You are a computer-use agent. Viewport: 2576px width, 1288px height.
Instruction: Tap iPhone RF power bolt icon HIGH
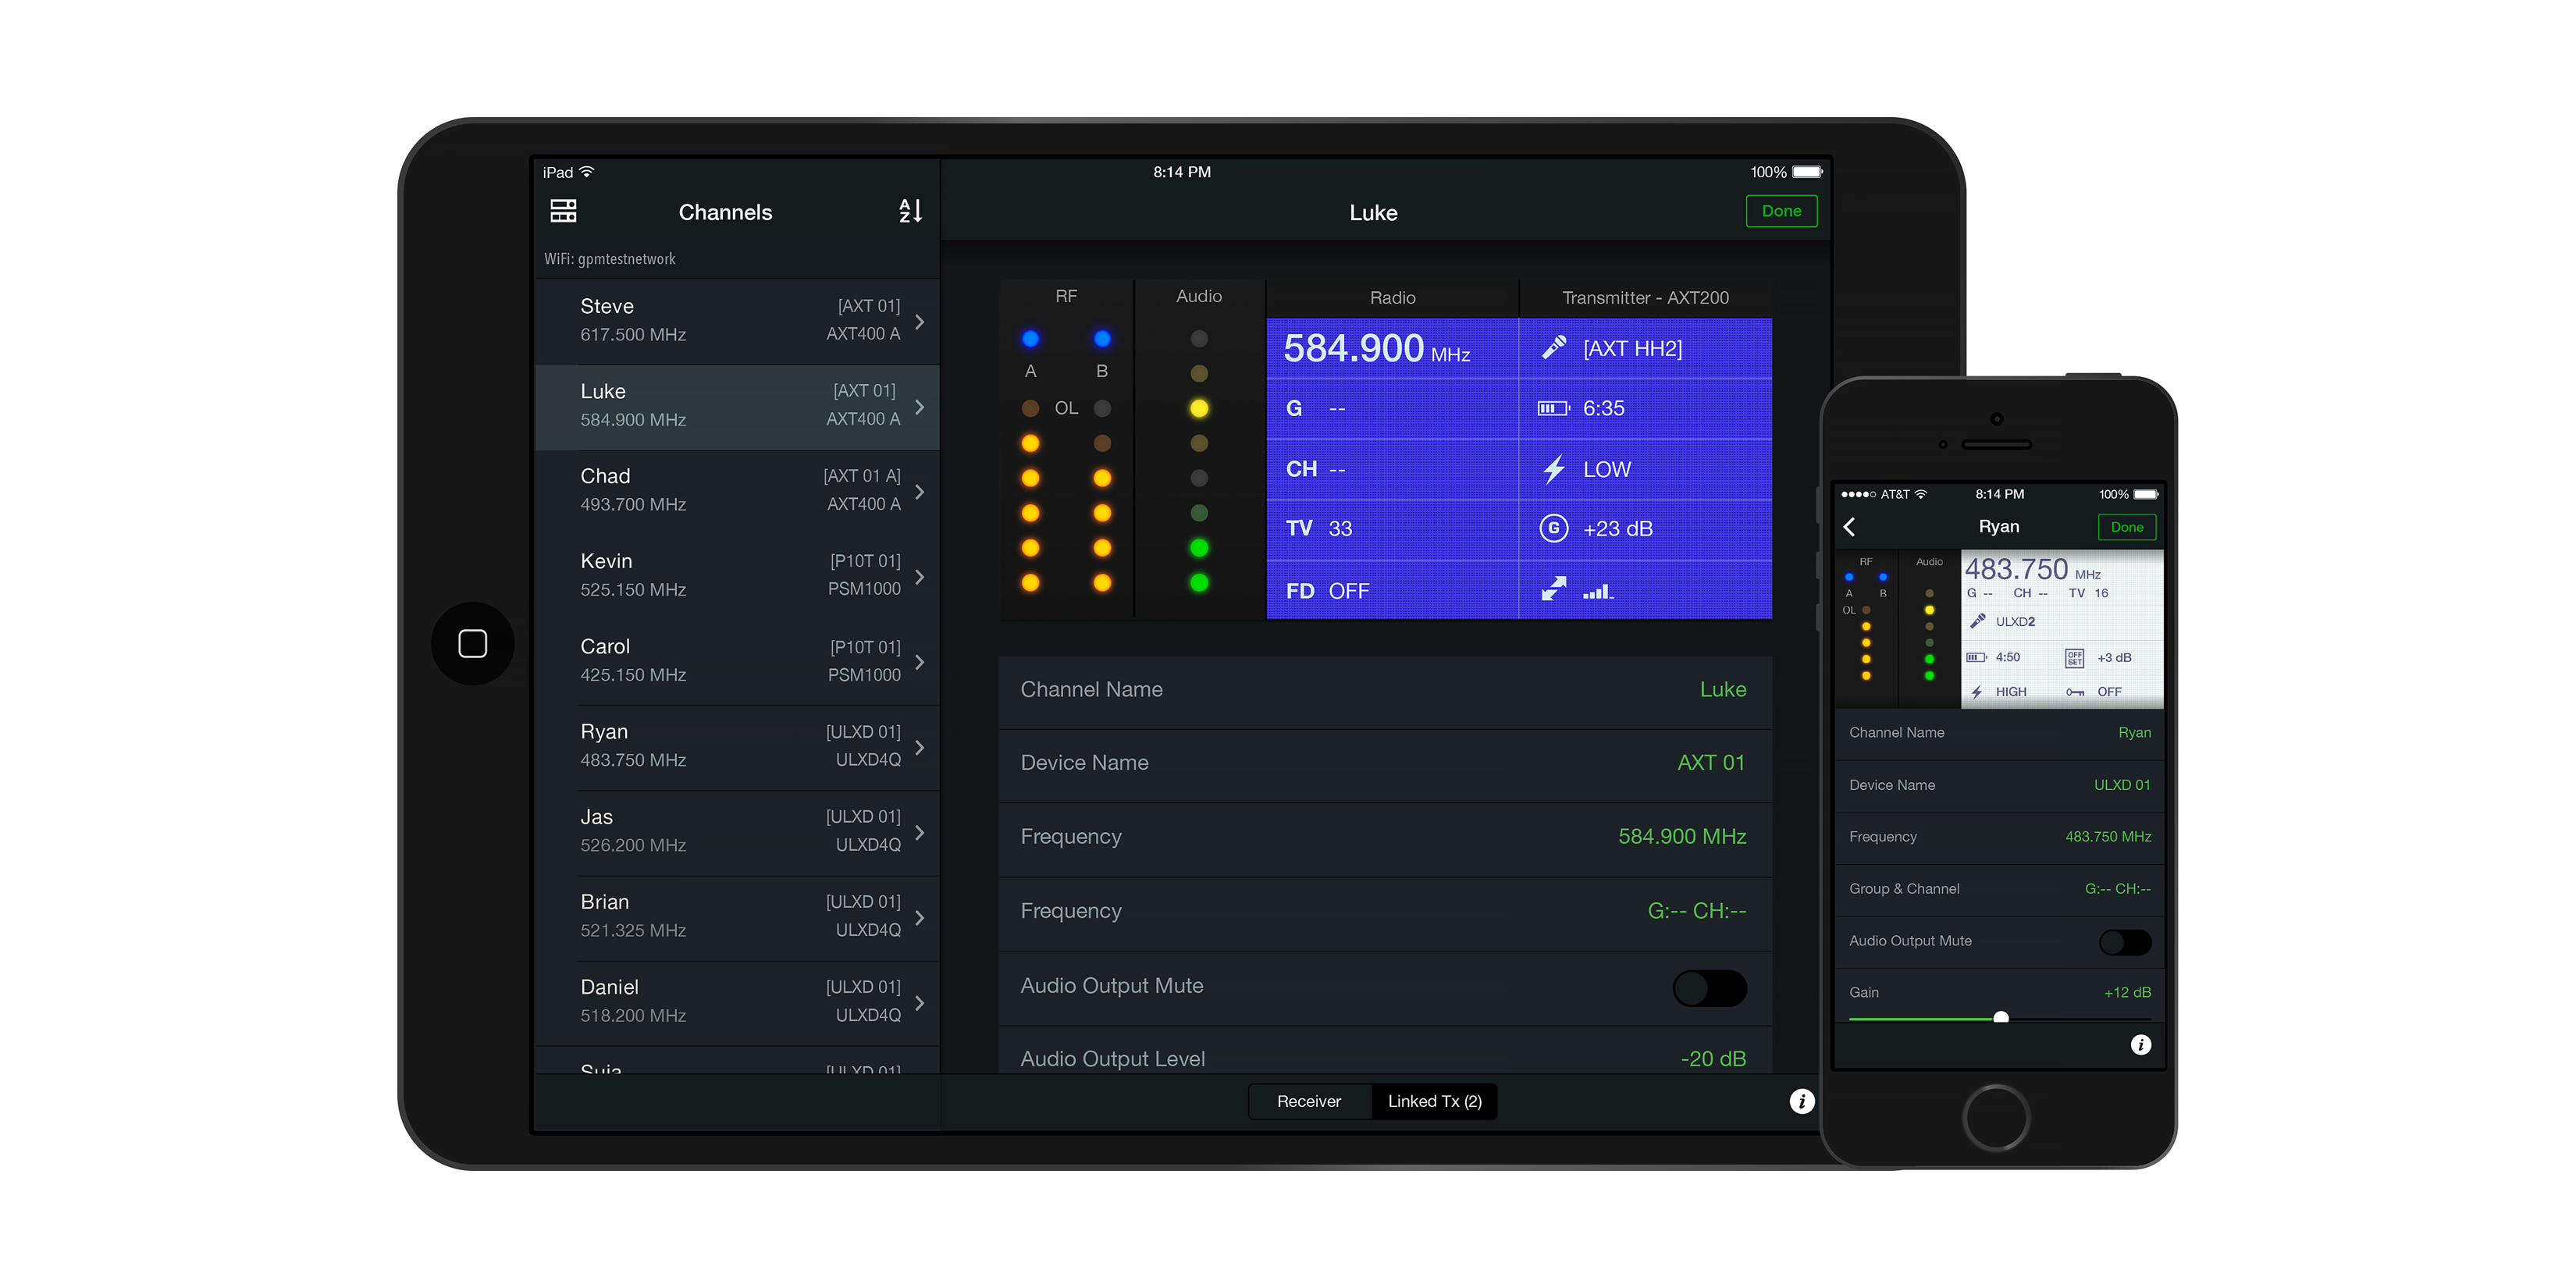tap(1977, 692)
